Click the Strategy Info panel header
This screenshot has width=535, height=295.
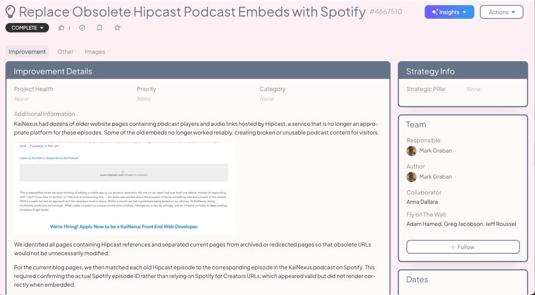[463, 71]
